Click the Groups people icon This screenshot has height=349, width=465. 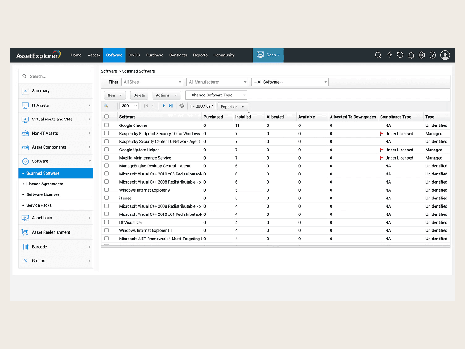(25, 260)
